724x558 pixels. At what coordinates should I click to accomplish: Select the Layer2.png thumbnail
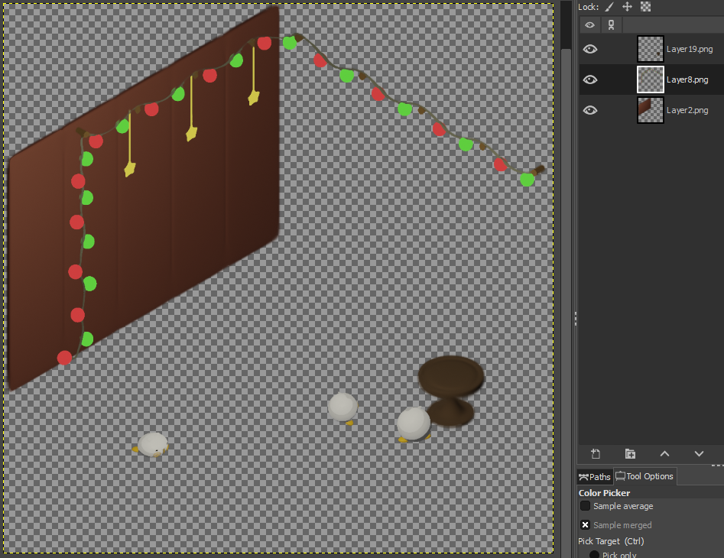click(x=650, y=110)
